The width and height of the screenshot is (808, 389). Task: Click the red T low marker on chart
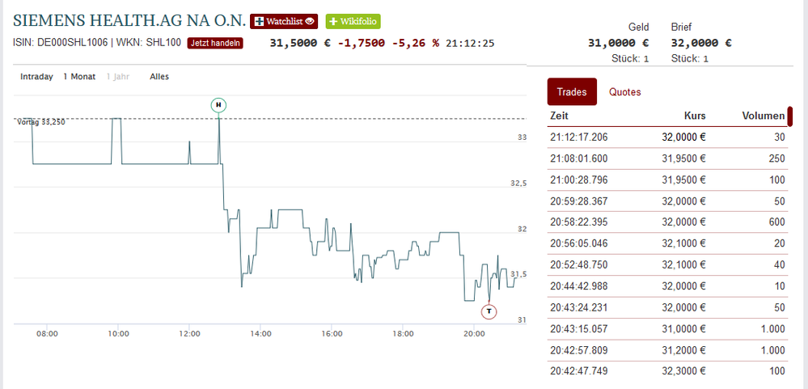coord(489,311)
